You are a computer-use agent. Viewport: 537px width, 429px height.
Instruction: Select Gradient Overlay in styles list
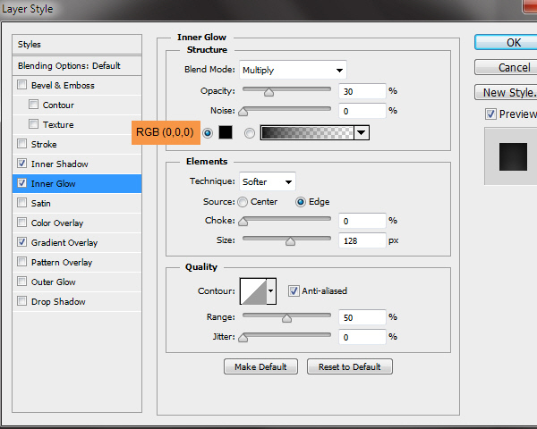64,243
